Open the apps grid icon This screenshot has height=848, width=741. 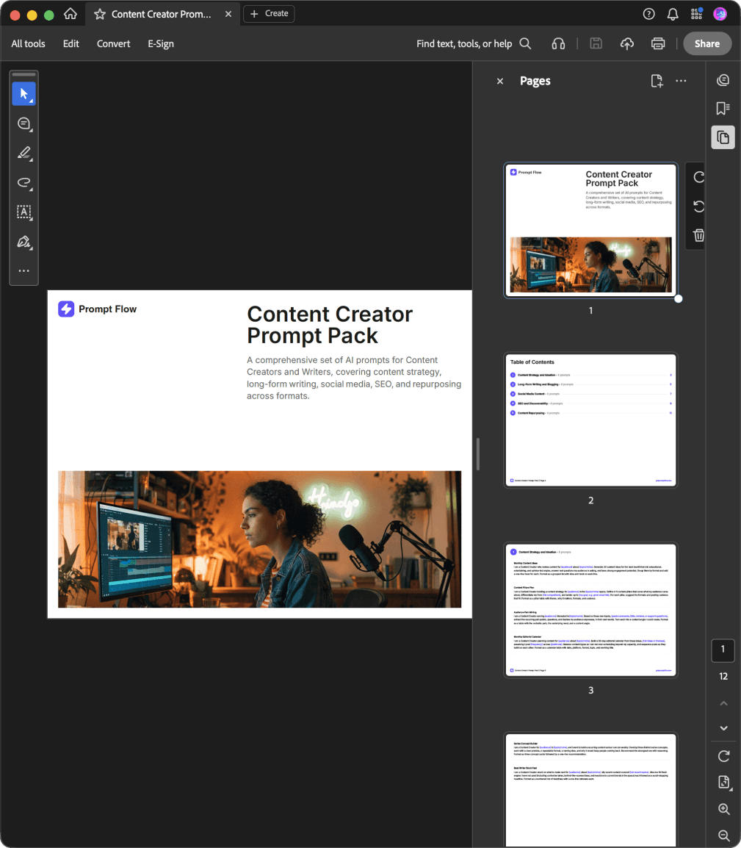(696, 14)
